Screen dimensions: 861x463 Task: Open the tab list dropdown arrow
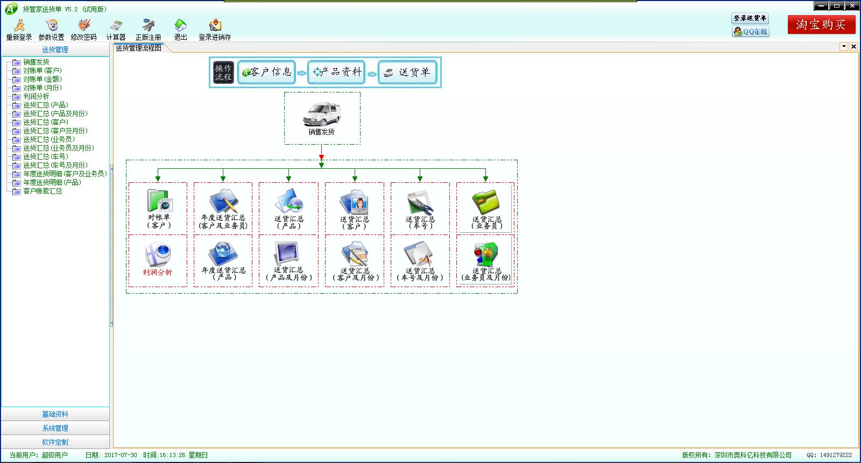(x=844, y=47)
